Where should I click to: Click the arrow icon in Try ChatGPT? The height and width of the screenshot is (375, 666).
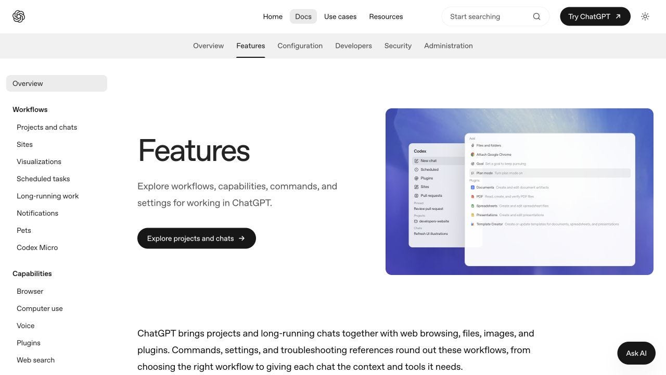click(618, 17)
